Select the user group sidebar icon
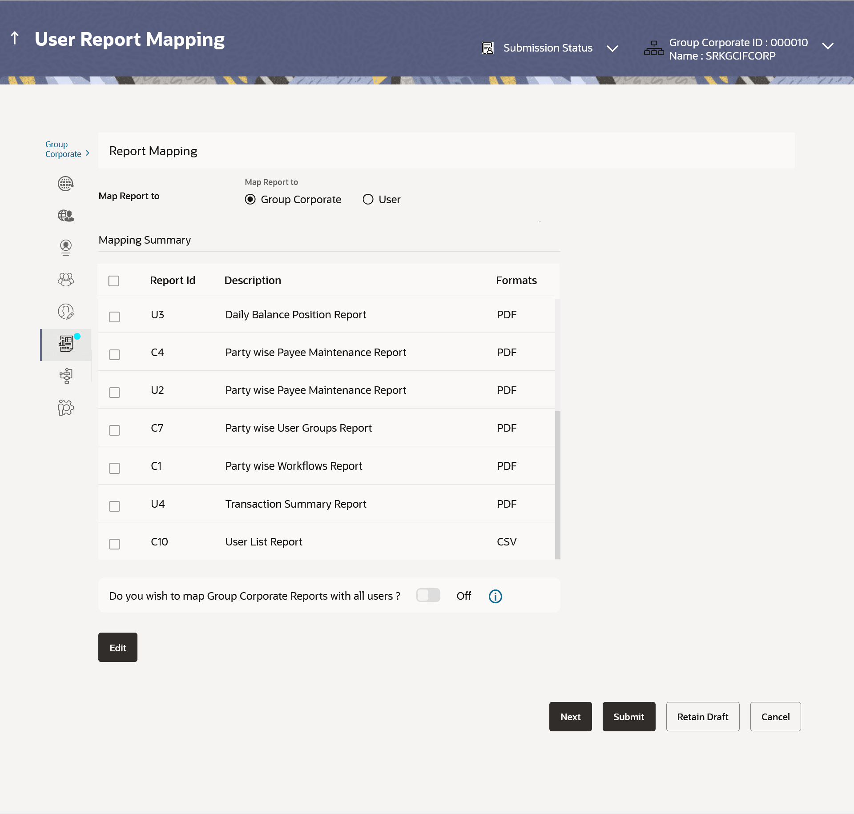The width and height of the screenshot is (854, 814). (x=66, y=279)
